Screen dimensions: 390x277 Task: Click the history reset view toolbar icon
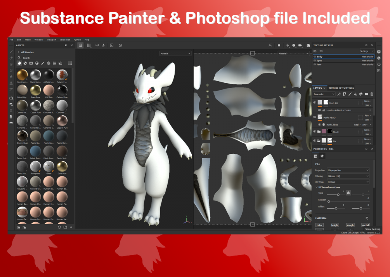[120, 45]
